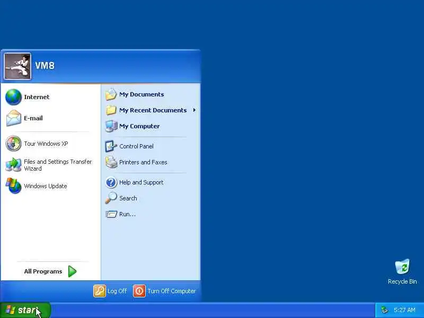Click the Log Off key icon

coord(100,291)
